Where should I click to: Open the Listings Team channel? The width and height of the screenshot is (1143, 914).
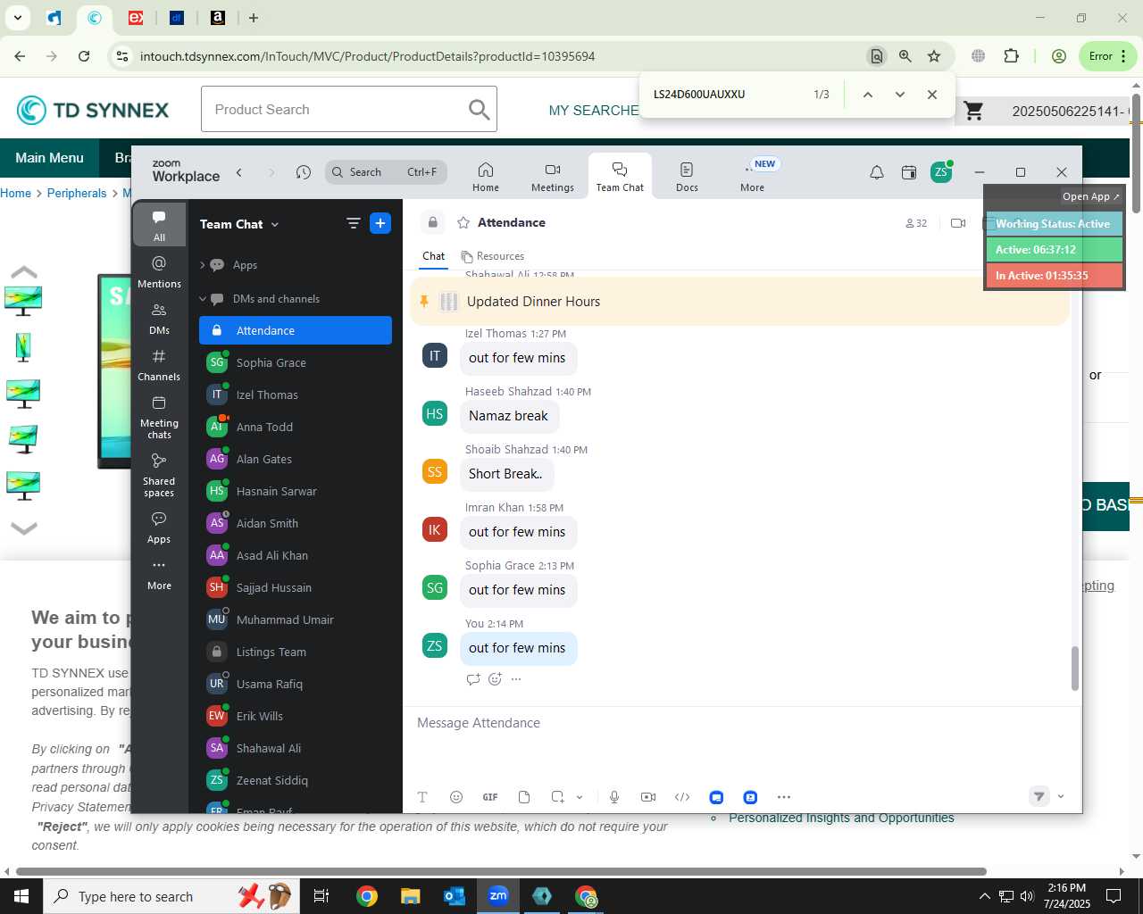[296, 652]
